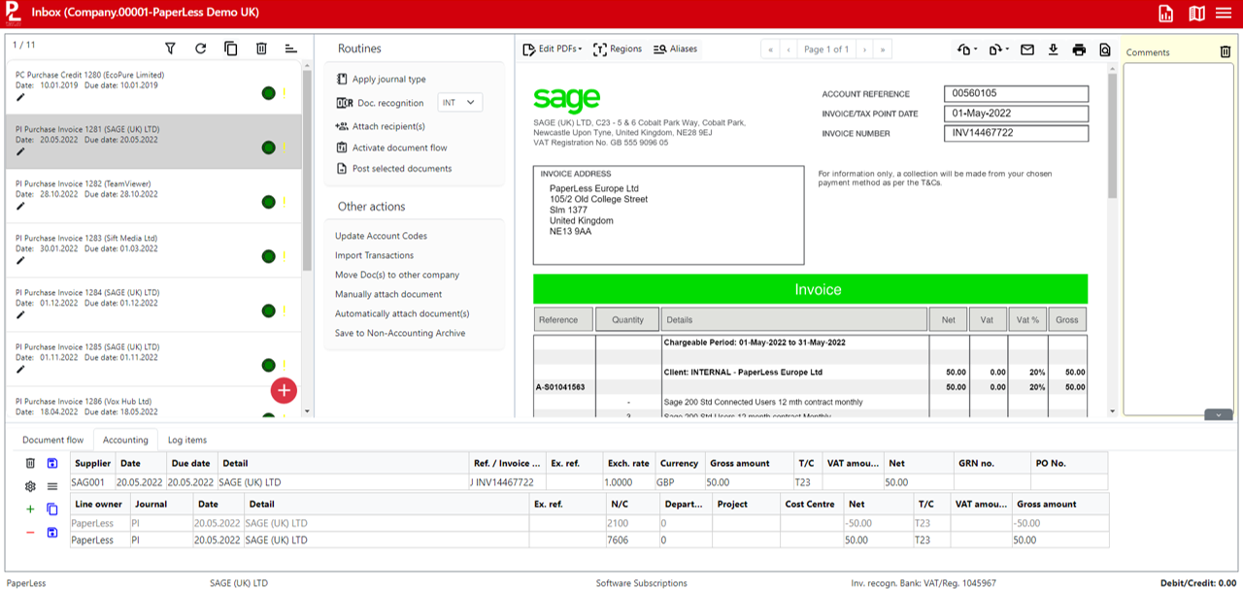Open accounting settings gear icon
The image size is (1243, 589).
point(30,486)
